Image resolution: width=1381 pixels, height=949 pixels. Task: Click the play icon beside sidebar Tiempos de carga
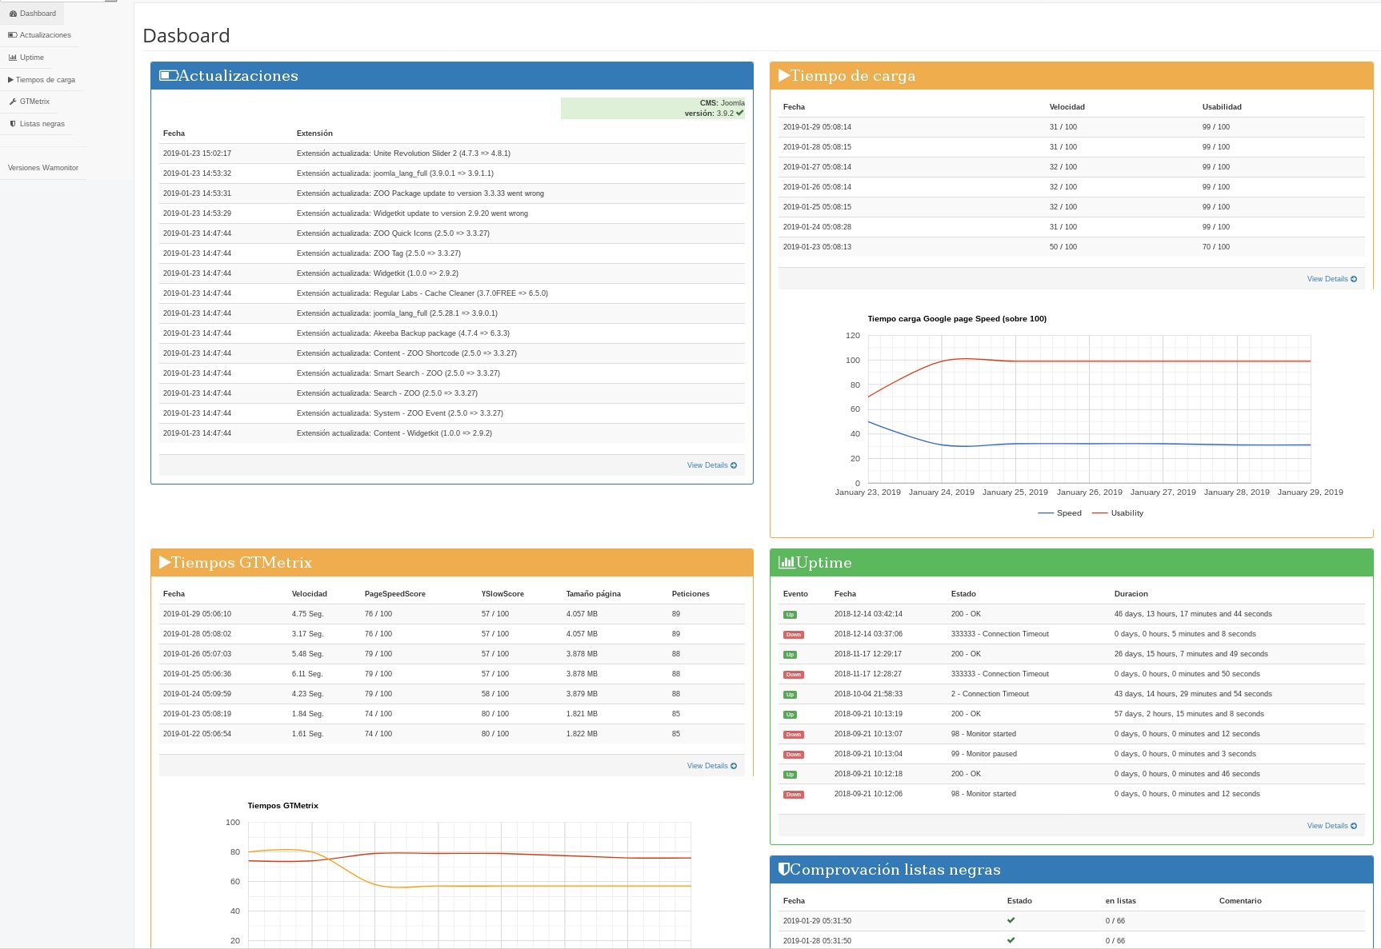pos(10,80)
